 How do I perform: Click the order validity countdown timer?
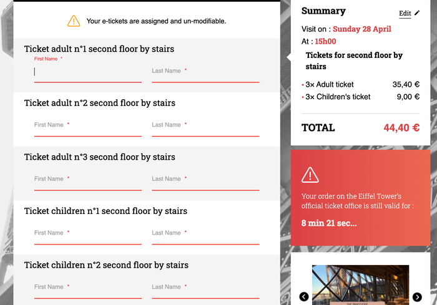click(329, 223)
